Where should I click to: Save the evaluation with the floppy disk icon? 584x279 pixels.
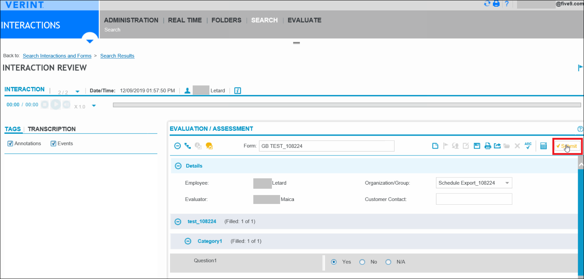pos(477,146)
